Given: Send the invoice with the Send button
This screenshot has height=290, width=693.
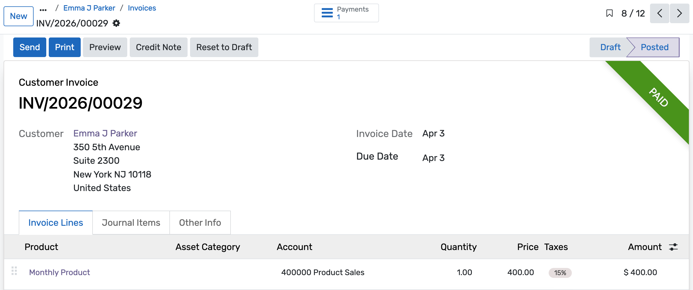Looking at the screenshot, I should [x=29, y=47].
